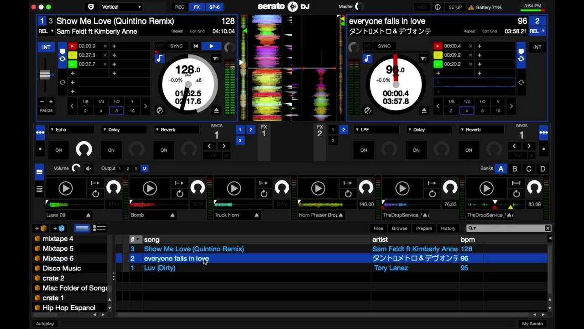Mute the sampler volume
This screenshot has width=584, height=329.
click(89, 169)
